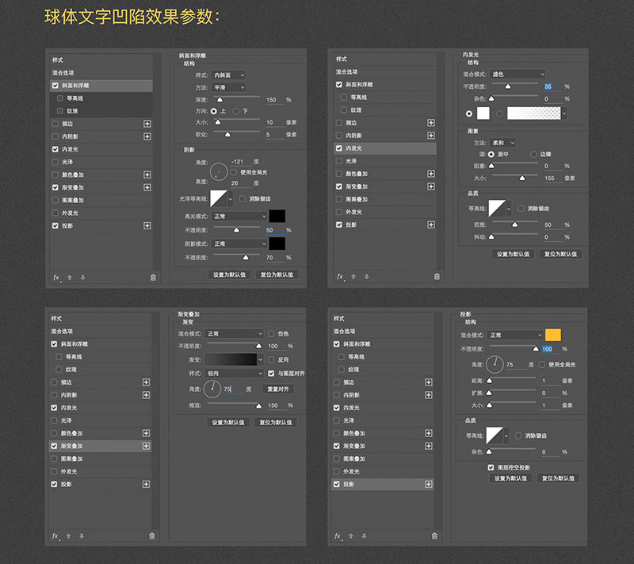Click the plus icon next to 渐变叠加
The height and width of the screenshot is (564, 634).
[x=146, y=187]
